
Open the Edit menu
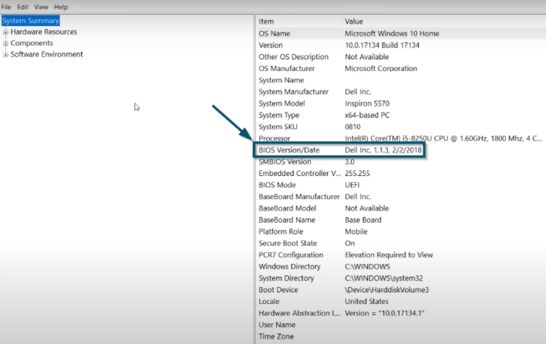click(22, 7)
